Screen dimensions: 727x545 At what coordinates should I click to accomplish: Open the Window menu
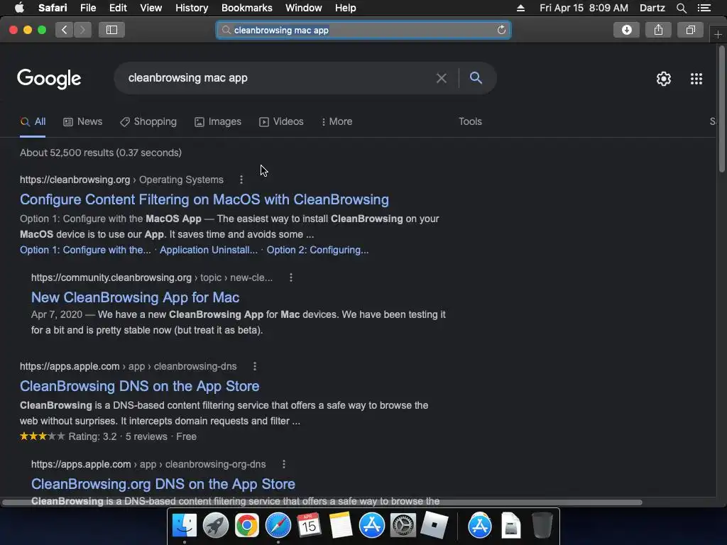coord(304,8)
